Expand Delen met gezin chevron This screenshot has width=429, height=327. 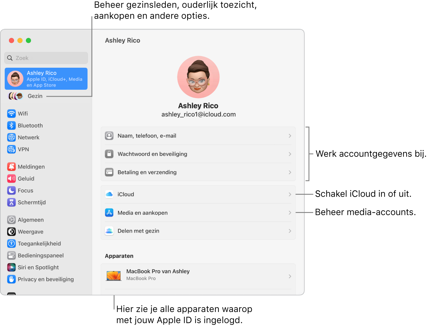(x=290, y=231)
